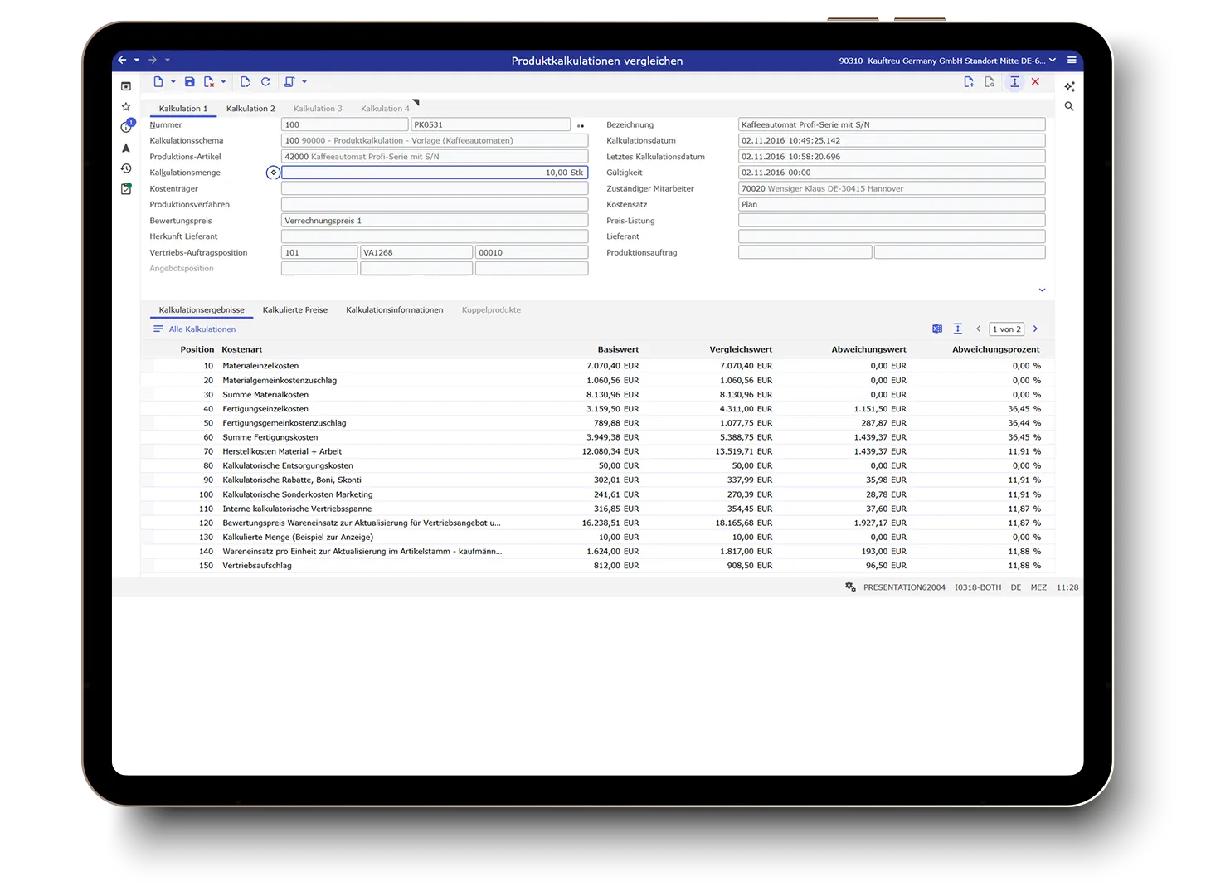Screen dimensions: 1206x896
Task: Open the favorites star in left sidebar
Action: coord(126,107)
